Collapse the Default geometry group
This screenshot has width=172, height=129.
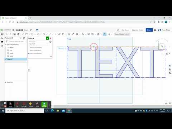(5, 44)
